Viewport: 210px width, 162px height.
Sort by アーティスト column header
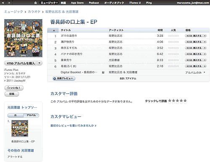pos(116,30)
